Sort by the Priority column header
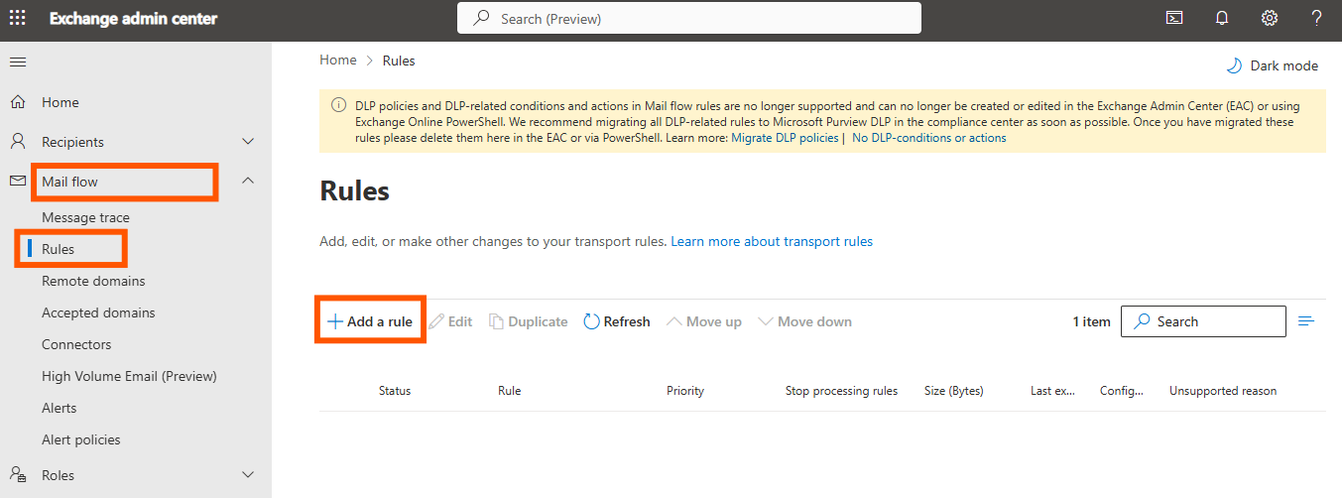The width and height of the screenshot is (1342, 498). tap(685, 391)
